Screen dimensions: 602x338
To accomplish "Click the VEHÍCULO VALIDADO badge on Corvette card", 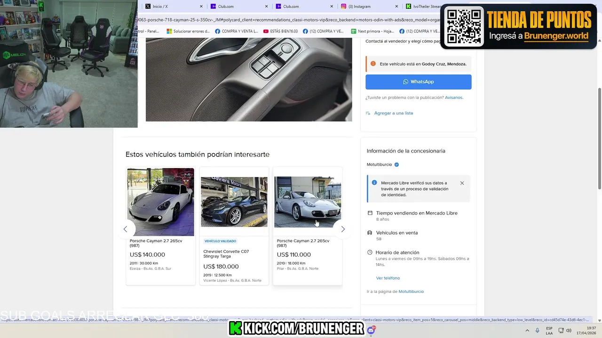I will coord(220,241).
